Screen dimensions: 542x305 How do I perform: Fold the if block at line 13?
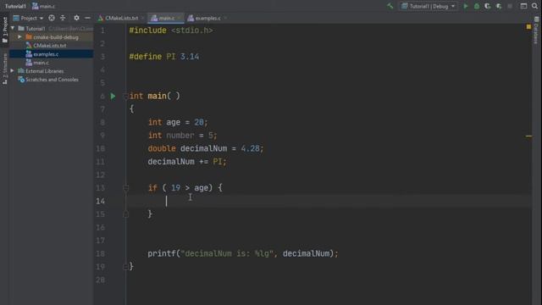coord(126,188)
